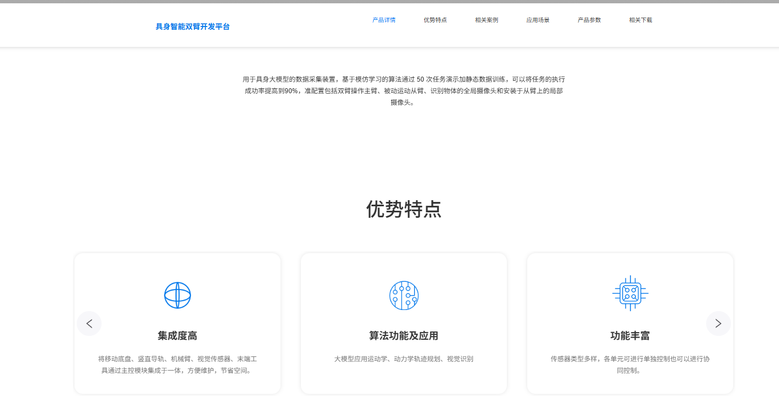Advance carousel with the right arrow
This screenshot has height=417, width=779.
[718, 324]
